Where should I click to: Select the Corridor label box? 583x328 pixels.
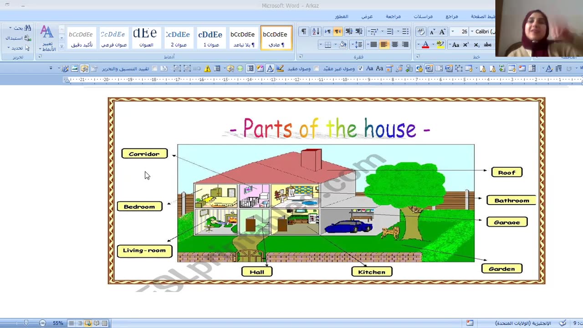(x=144, y=154)
